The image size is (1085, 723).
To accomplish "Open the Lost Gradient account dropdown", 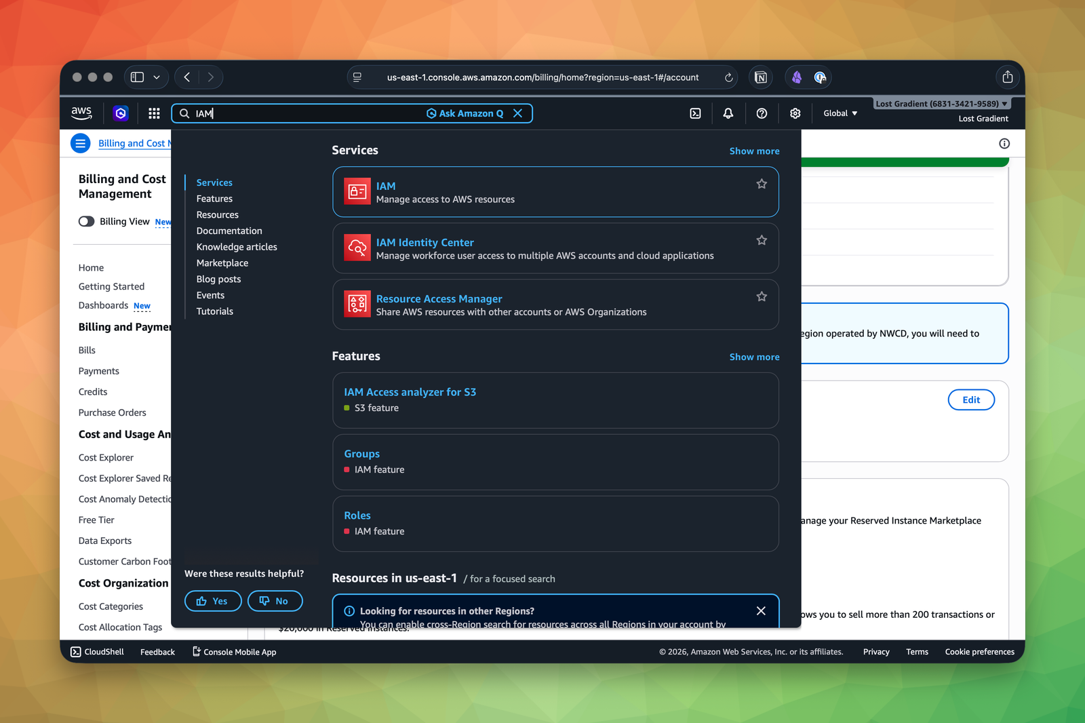I will 941,104.
